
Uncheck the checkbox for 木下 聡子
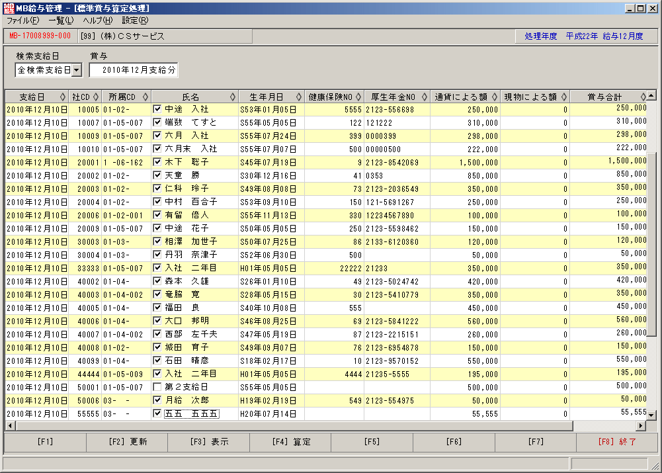coord(157,162)
